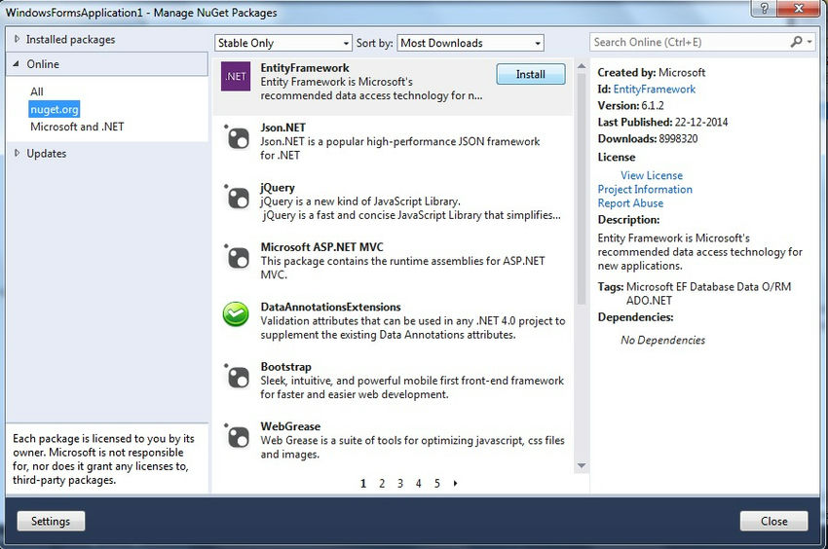828x549 pixels.
Task: Go to results page 5
Action: tap(437, 484)
